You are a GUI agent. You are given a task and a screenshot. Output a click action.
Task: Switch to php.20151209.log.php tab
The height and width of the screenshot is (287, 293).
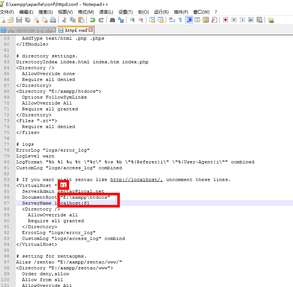(x=28, y=31)
